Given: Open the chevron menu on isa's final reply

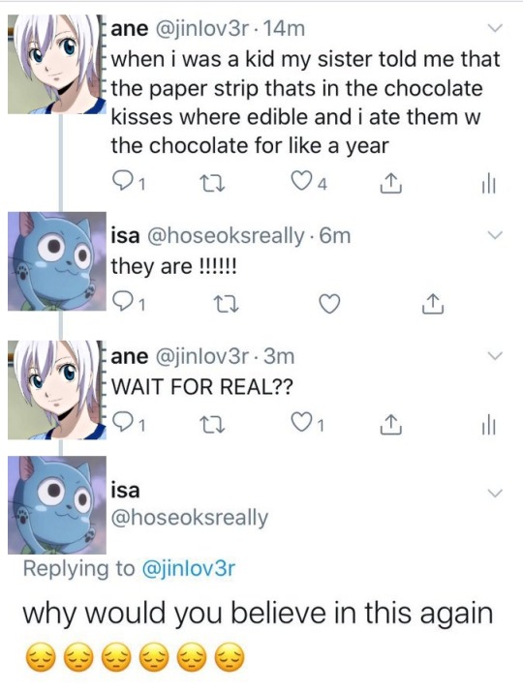Looking at the screenshot, I should point(495,493).
